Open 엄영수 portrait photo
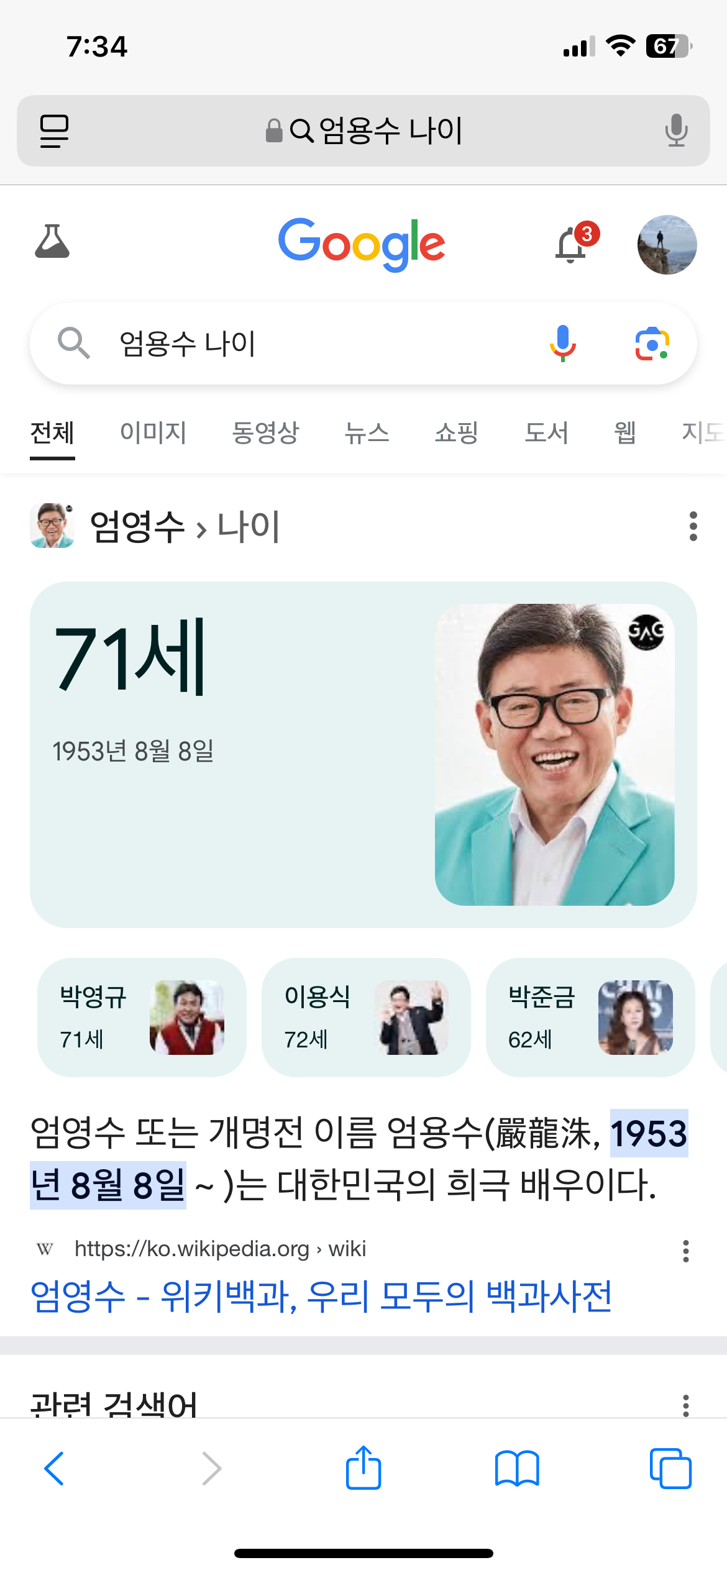Screen dimensions: 727x1573 pyautogui.click(x=555, y=754)
